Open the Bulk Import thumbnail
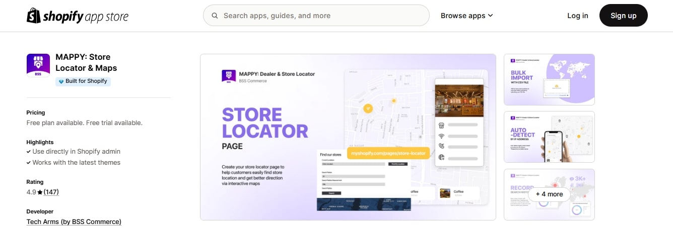The image size is (673, 228). 549,79
